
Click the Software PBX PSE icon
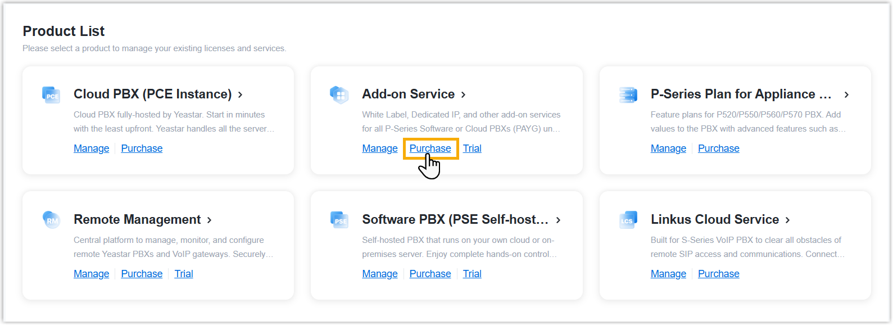[339, 220]
